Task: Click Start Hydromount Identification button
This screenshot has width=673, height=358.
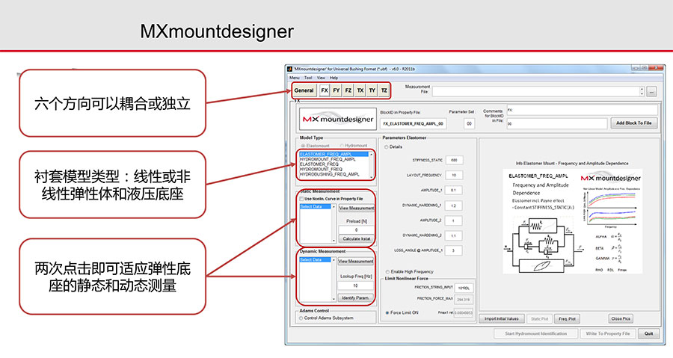Action: (535, 333)
